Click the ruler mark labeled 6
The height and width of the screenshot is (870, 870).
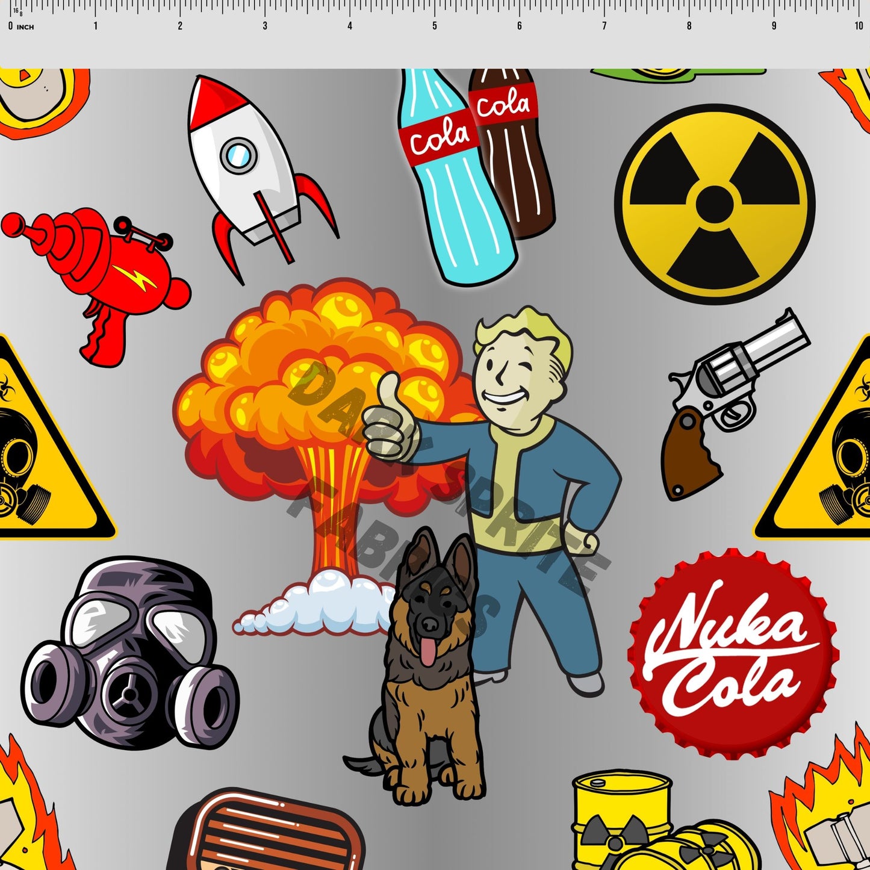pyautogui.click(x=520, y=26)
